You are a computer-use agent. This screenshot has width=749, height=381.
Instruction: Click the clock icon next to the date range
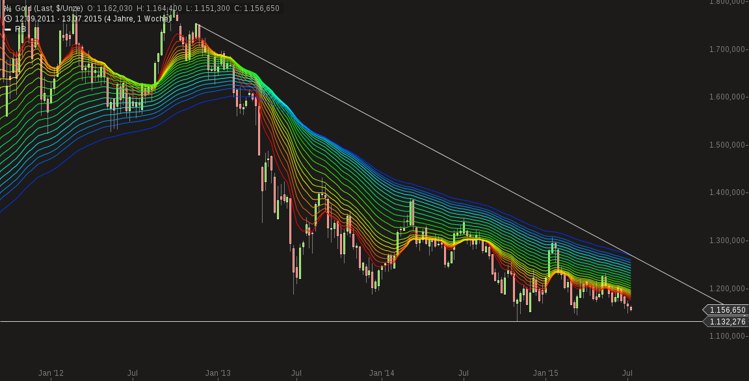tap(7, 18)
